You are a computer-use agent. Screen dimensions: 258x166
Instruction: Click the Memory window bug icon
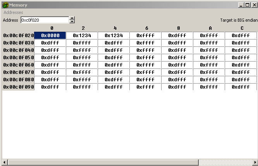(x=5, y=5)
